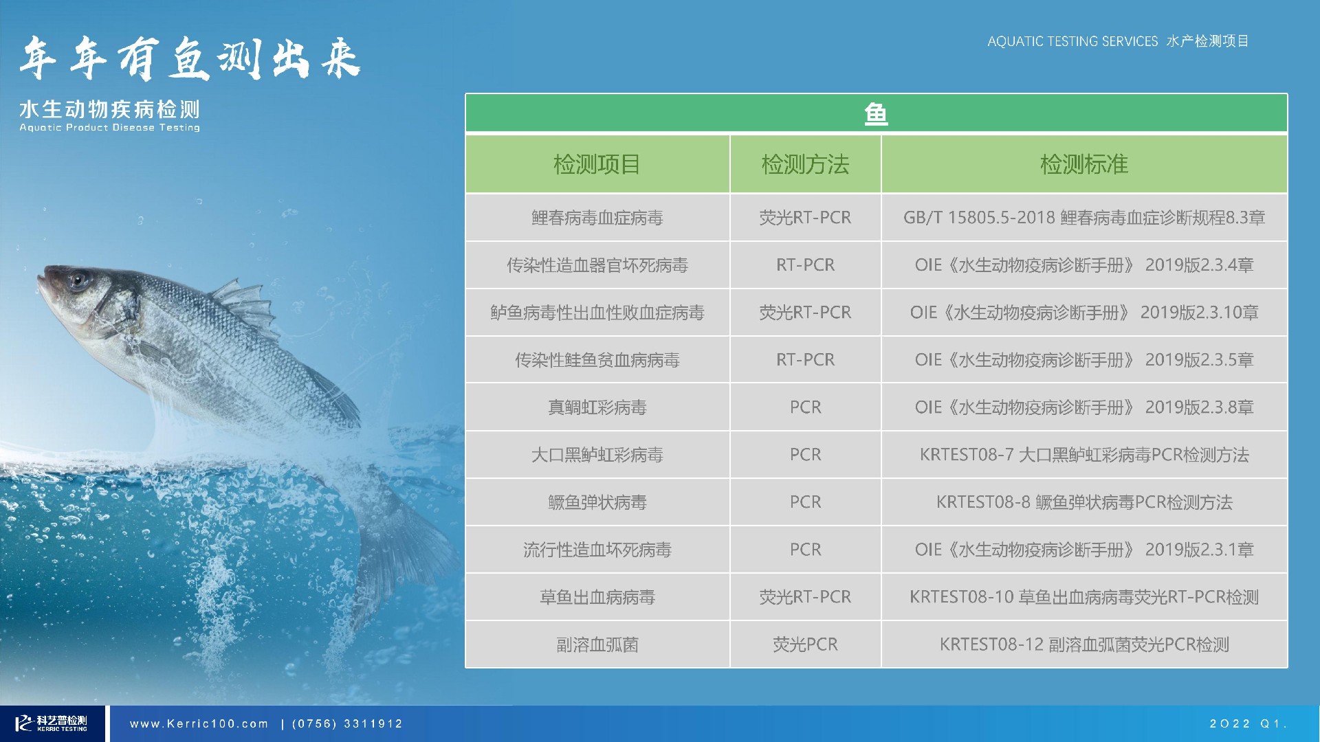
Task: Click the OIE 2019版2.3.10章 standard cell
Action: (x=1084, y=313)
